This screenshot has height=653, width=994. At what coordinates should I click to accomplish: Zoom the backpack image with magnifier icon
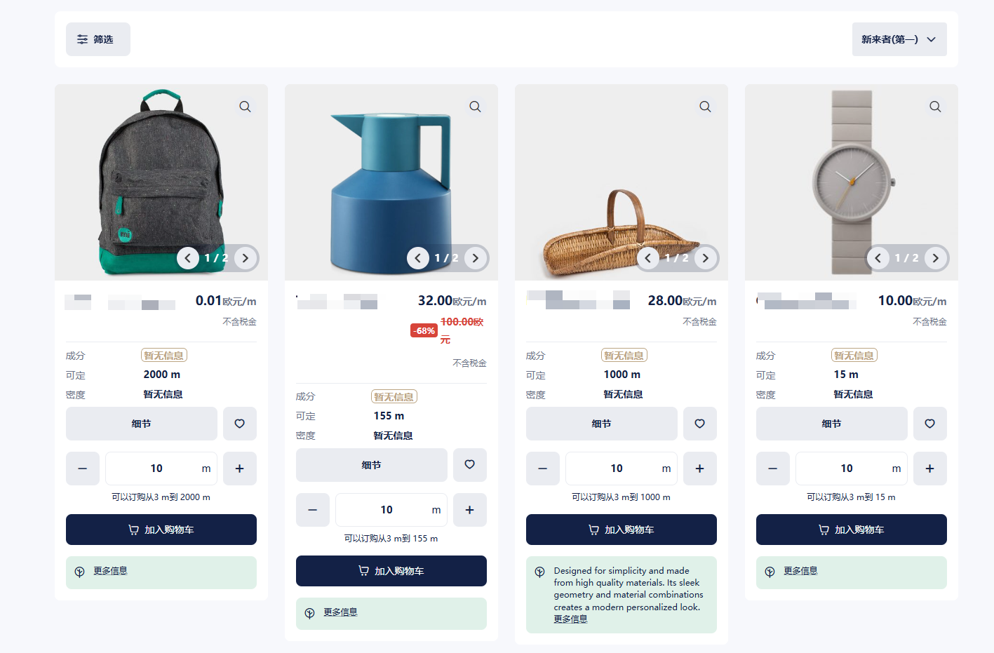pos(245,107)
